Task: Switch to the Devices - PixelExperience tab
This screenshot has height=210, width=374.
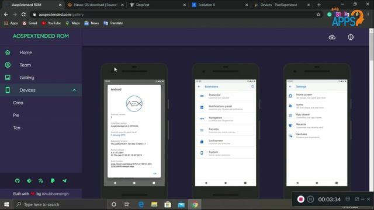Action: tap(282, 5)
